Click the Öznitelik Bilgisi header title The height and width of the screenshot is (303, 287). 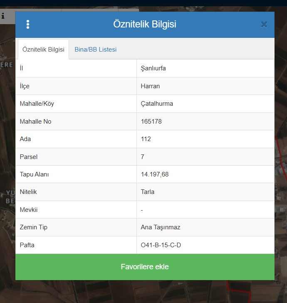[x=145, y=25]
